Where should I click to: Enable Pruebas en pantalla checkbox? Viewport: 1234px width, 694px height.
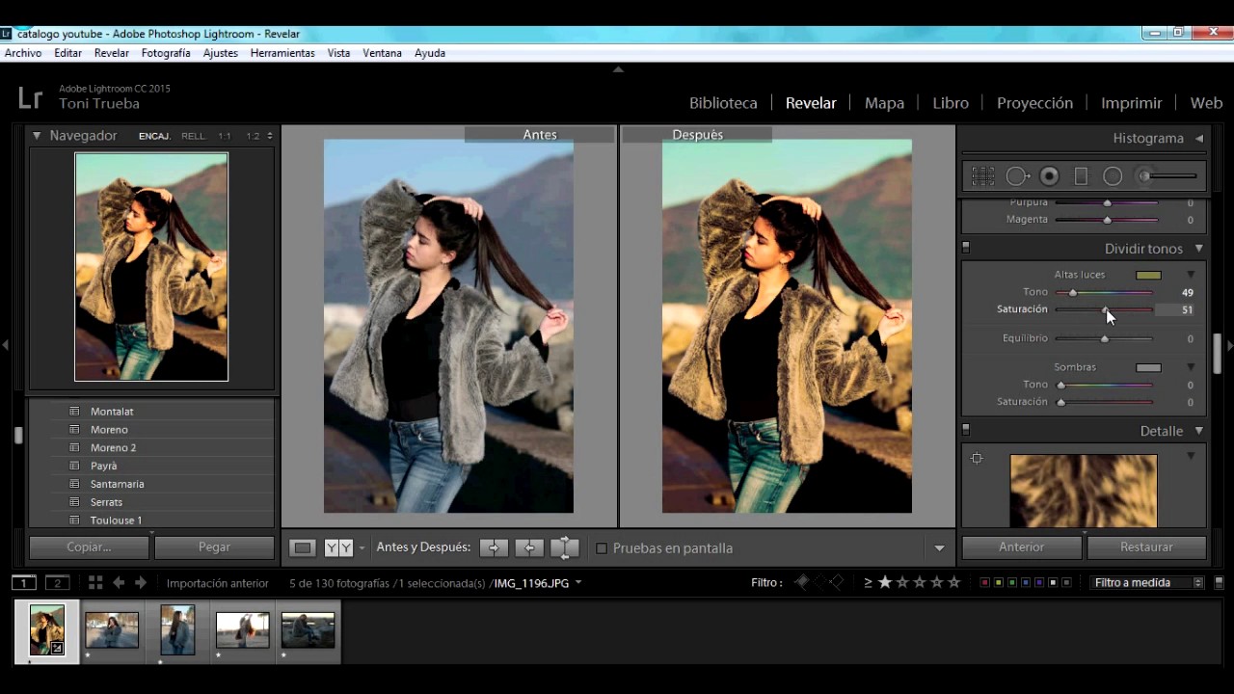[602, 548]
